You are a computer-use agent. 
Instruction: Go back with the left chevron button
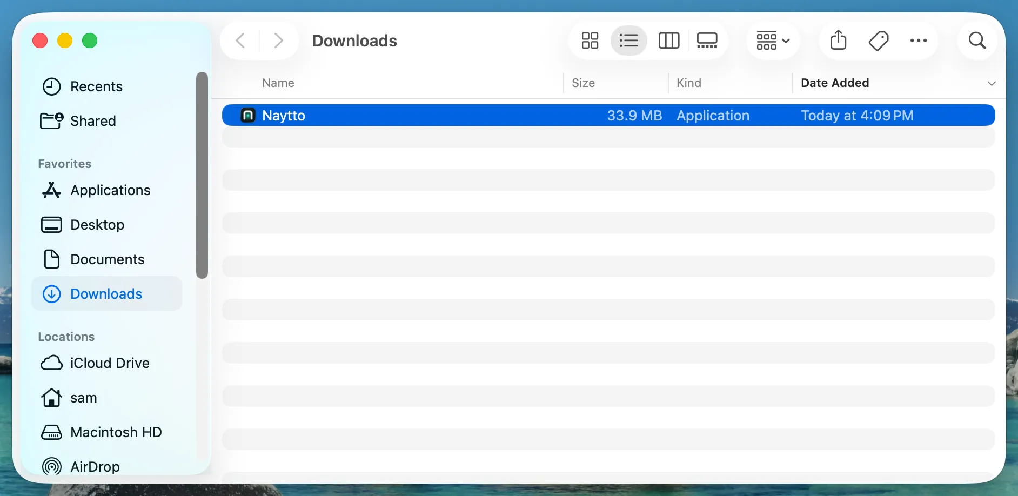(240, 41)
